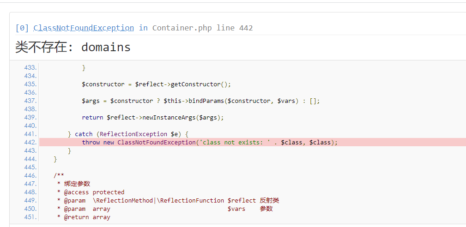Click the 'line 442' text in header
The width and height of the screenshot is (466, 227).
235,28
